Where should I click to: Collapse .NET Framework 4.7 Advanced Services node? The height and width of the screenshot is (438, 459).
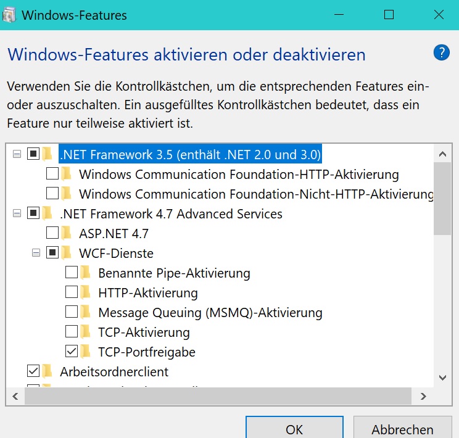(17, 213)
